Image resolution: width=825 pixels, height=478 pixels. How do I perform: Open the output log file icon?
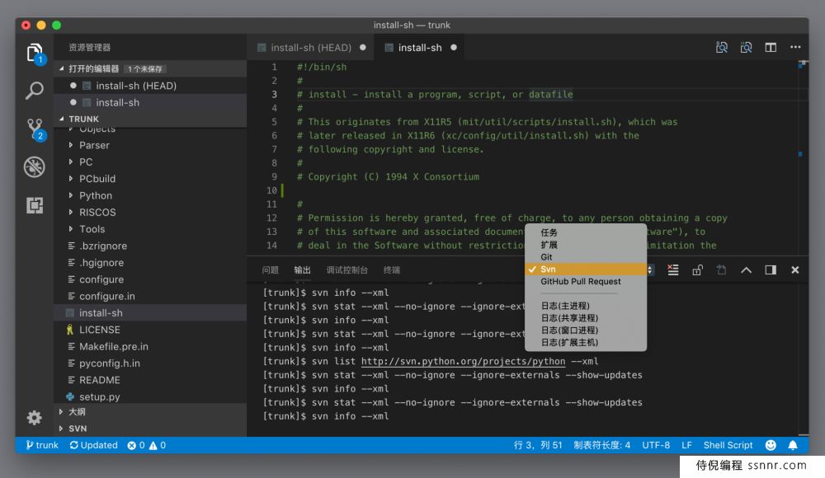[722, 269]
